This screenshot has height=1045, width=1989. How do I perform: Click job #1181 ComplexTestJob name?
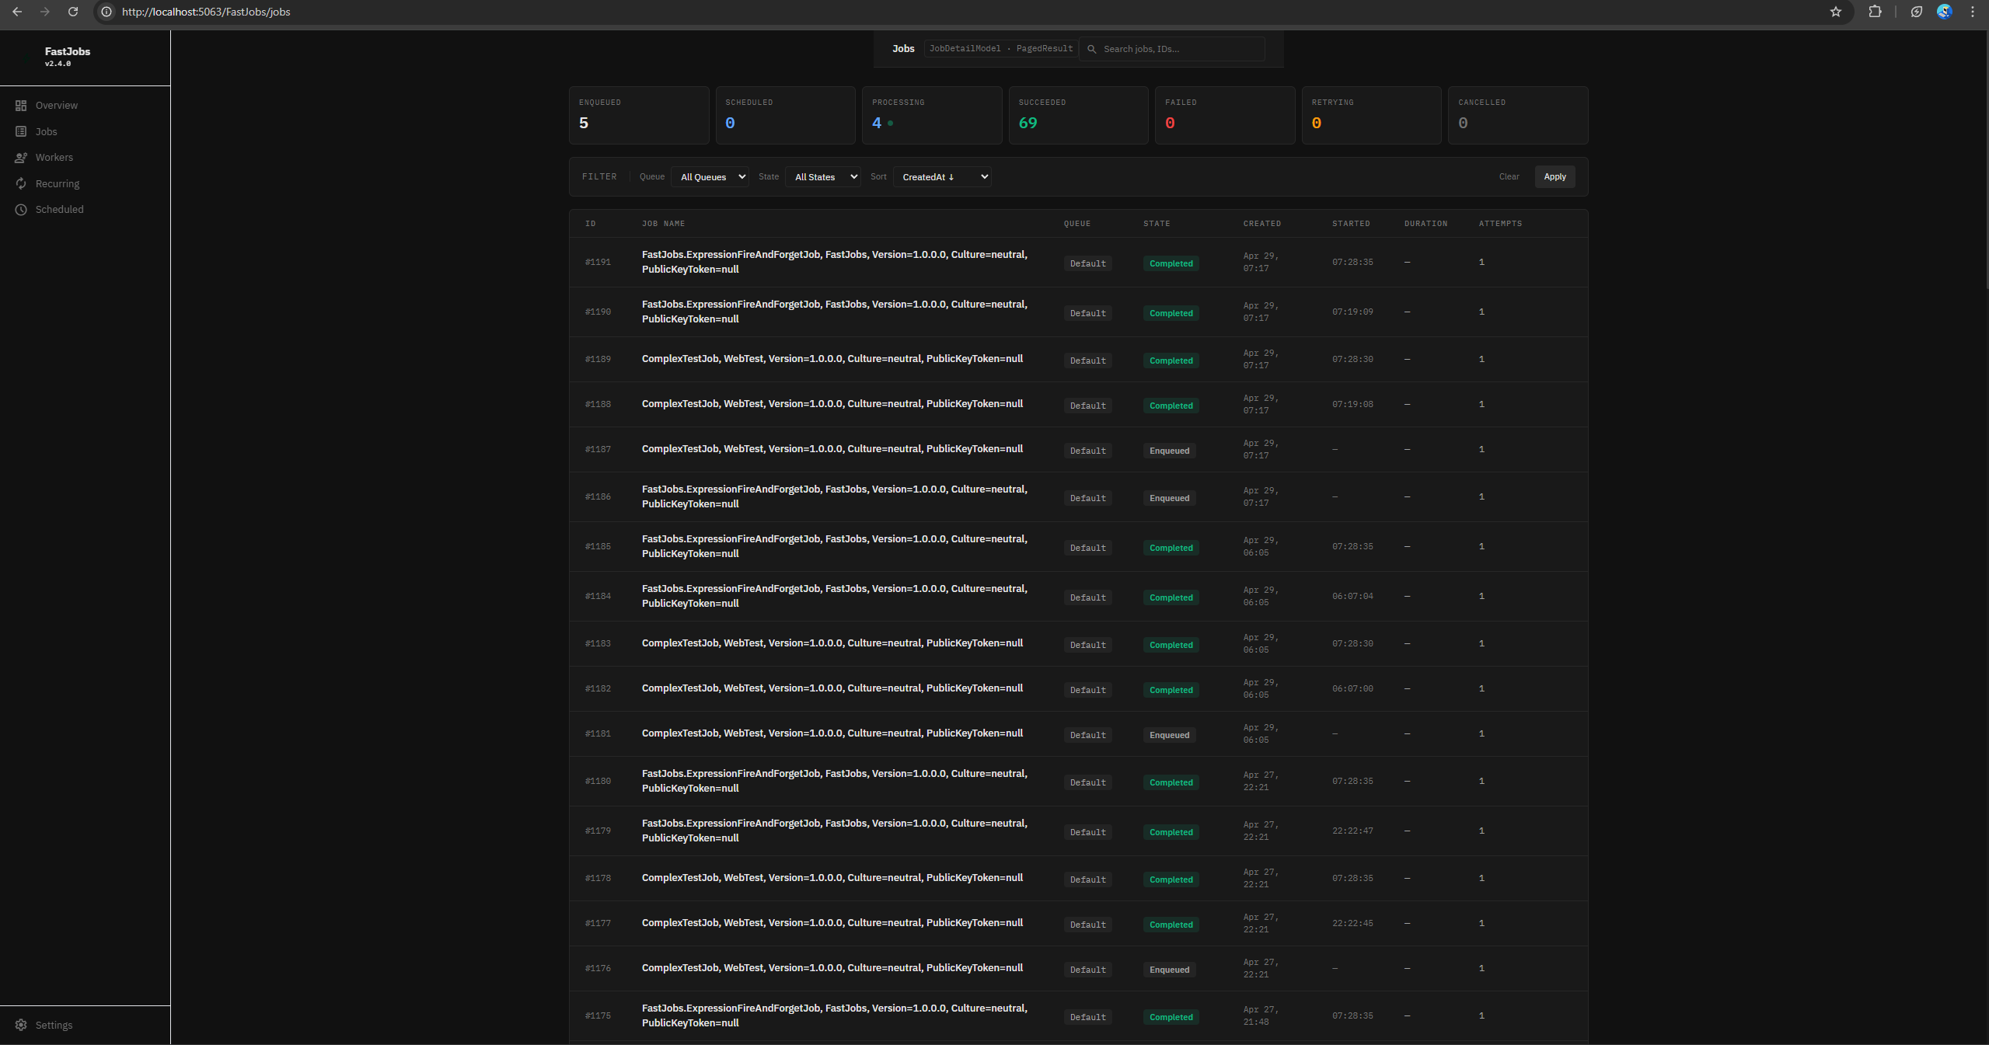[x=832, y=733]
